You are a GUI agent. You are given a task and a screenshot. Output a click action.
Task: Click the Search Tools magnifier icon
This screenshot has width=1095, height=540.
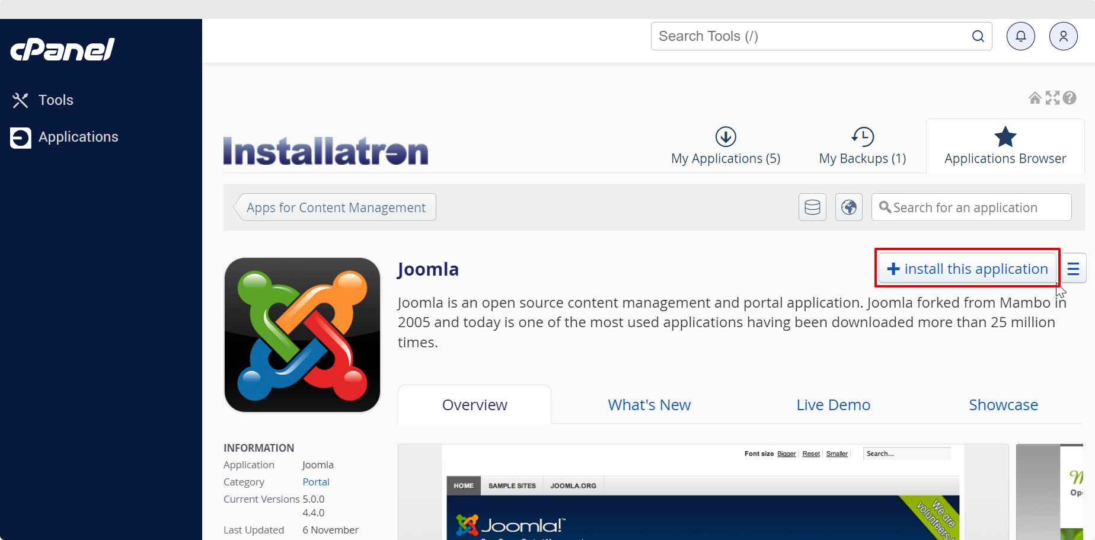978,36
